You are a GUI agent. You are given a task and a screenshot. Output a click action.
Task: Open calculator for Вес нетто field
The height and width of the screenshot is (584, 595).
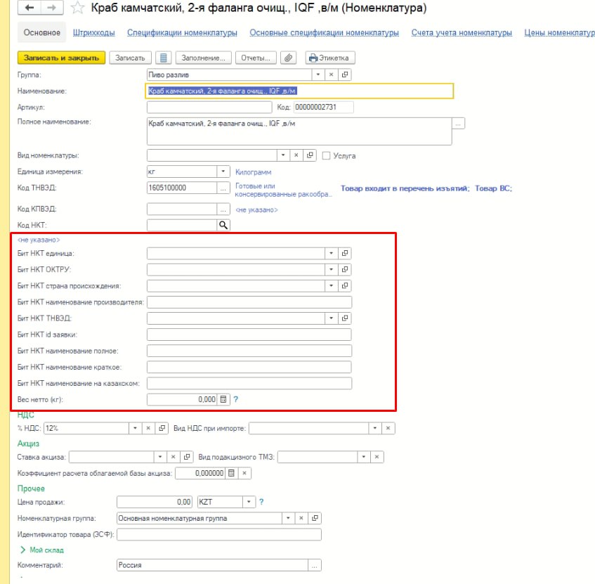coord(223,399)
